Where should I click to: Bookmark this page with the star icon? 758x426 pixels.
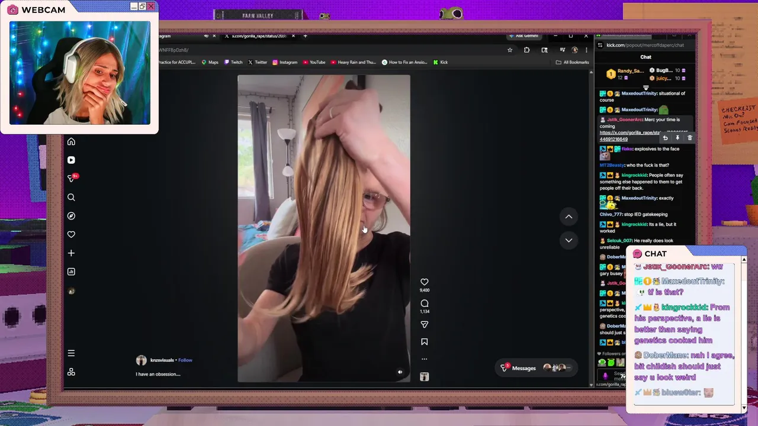[x=510, y=50]
